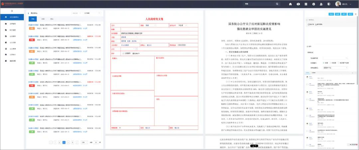Click the search icon in task panel header
The image size is (359, 150).
99,13
